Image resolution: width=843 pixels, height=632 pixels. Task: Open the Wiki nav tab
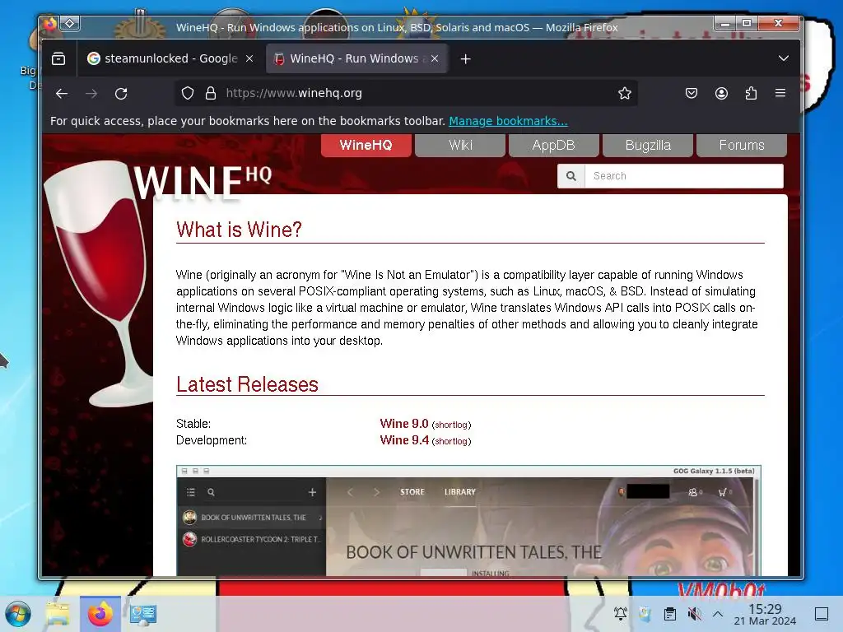click(x=460, y=145)
